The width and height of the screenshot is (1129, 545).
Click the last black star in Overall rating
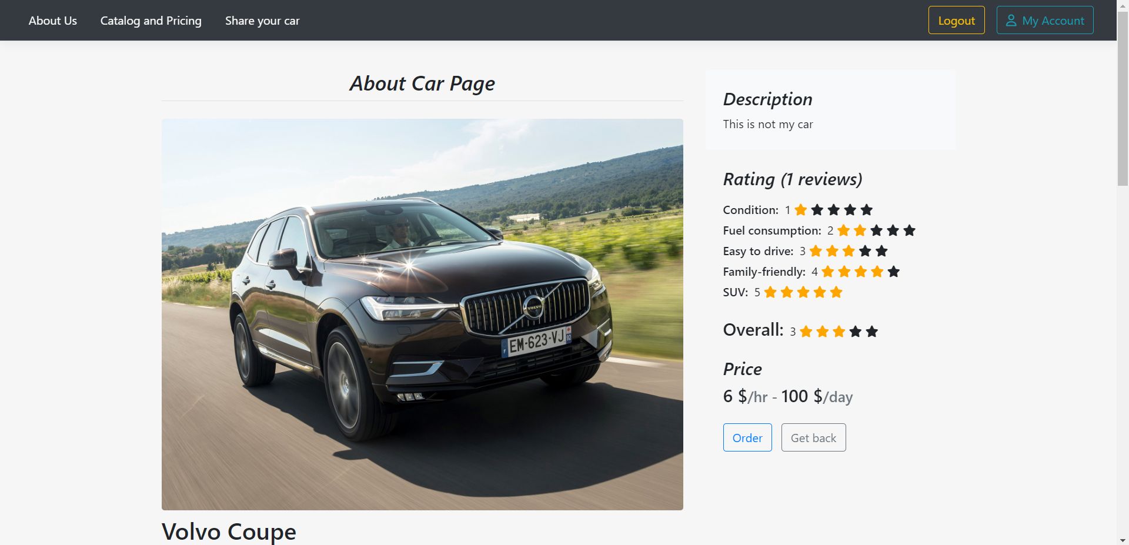pos(872,332)
